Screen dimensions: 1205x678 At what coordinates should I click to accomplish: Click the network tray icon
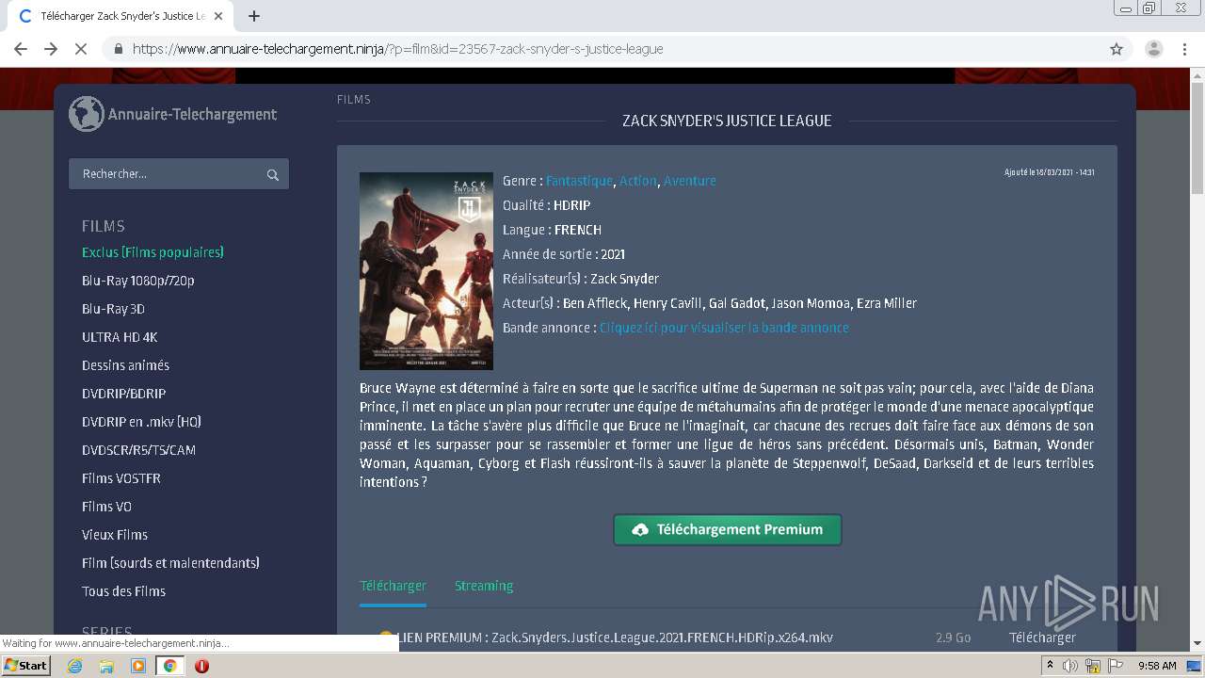tap(1093, 666)
